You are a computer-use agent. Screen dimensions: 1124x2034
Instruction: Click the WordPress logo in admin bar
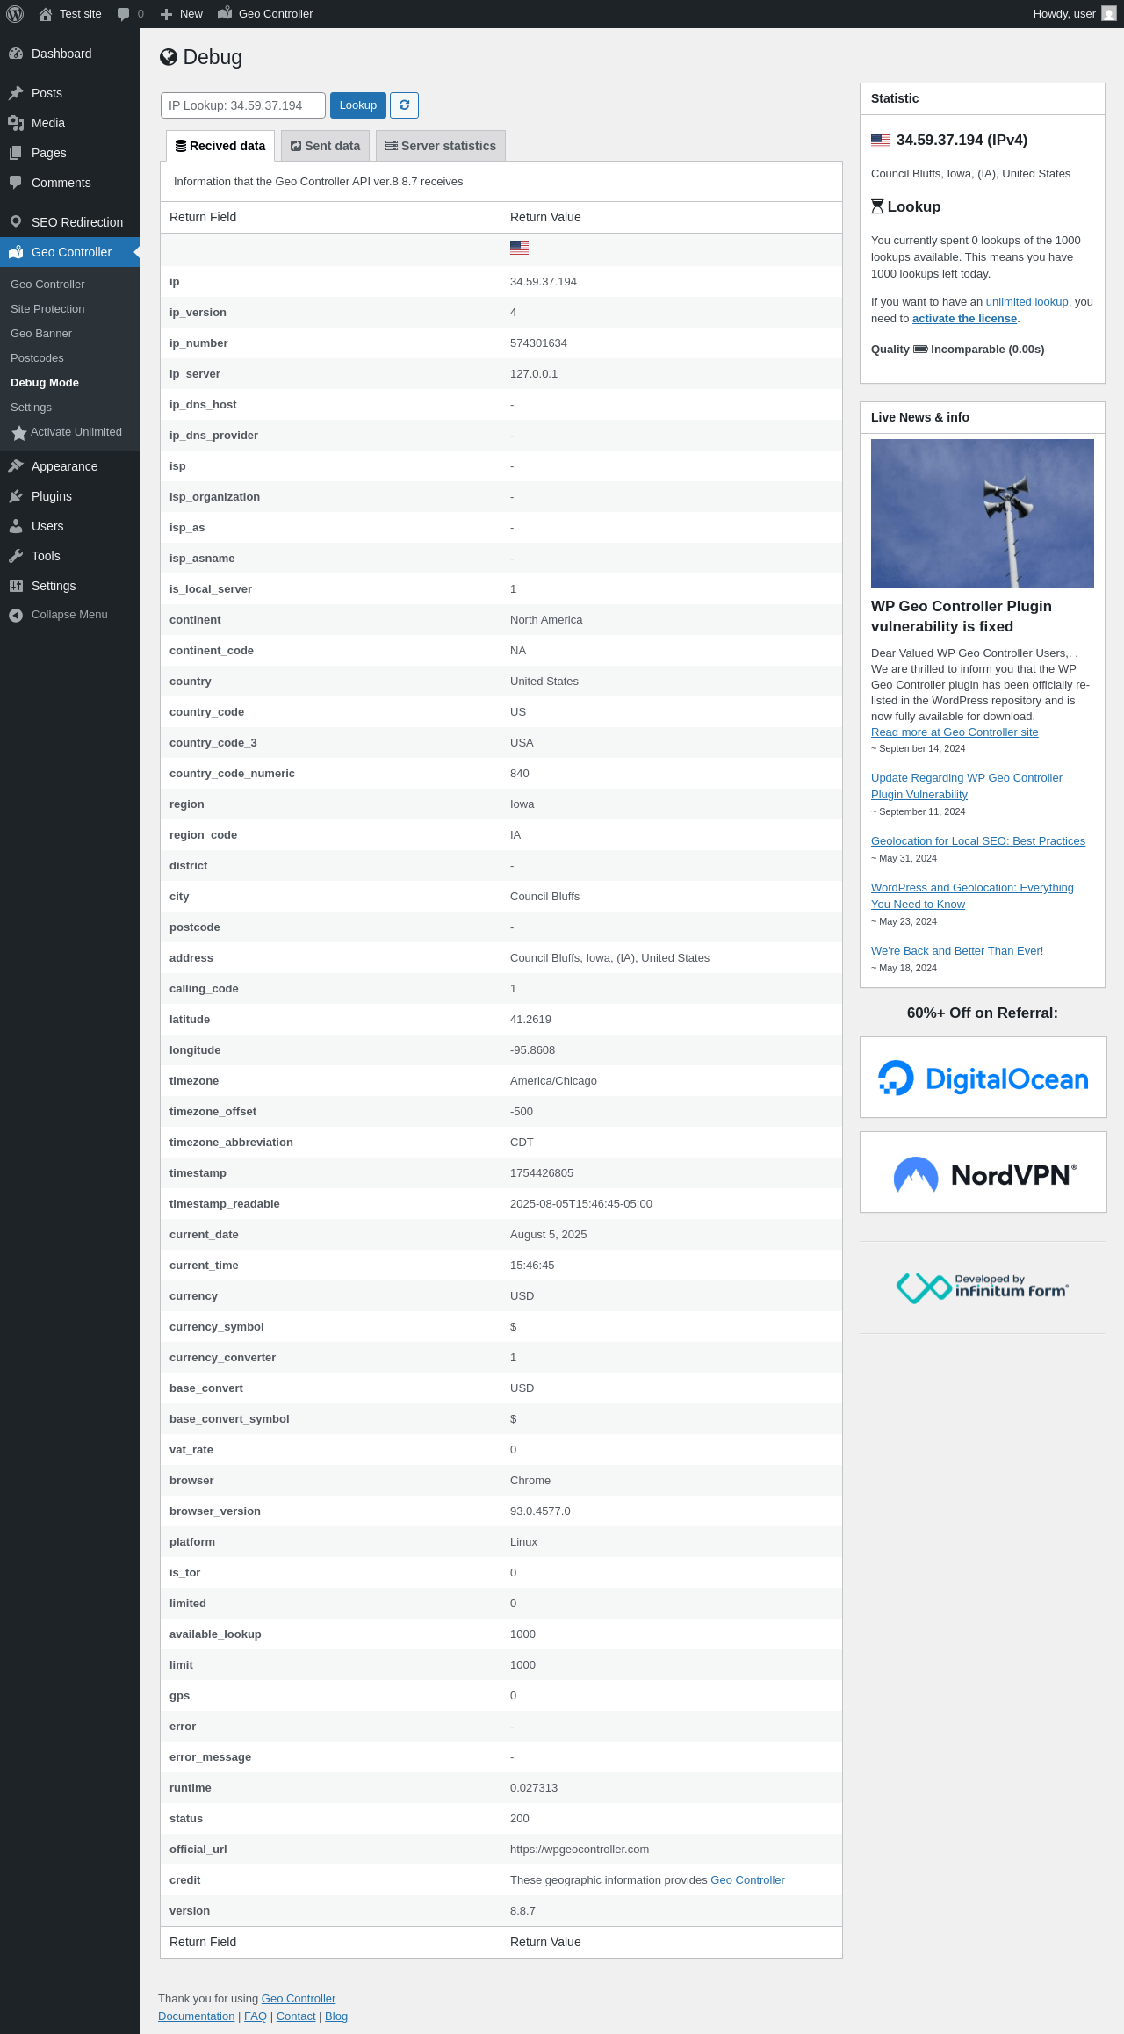click(x=15, y=14)
